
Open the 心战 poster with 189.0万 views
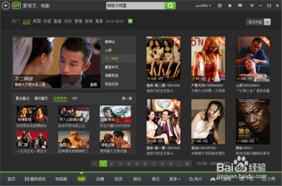coord(253,59)
